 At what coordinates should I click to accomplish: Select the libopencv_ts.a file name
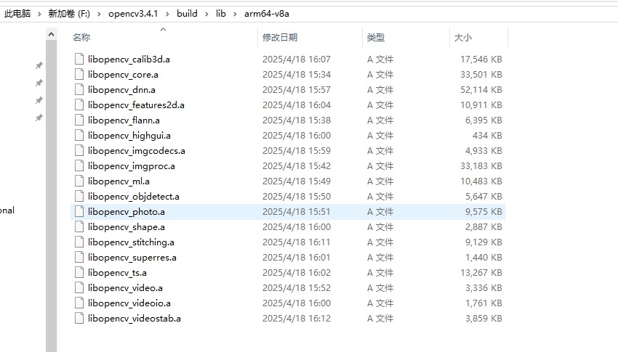click(x=117, y=273)
